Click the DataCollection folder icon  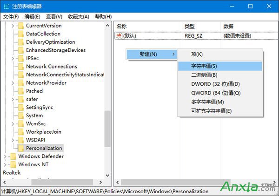[21, 34]
